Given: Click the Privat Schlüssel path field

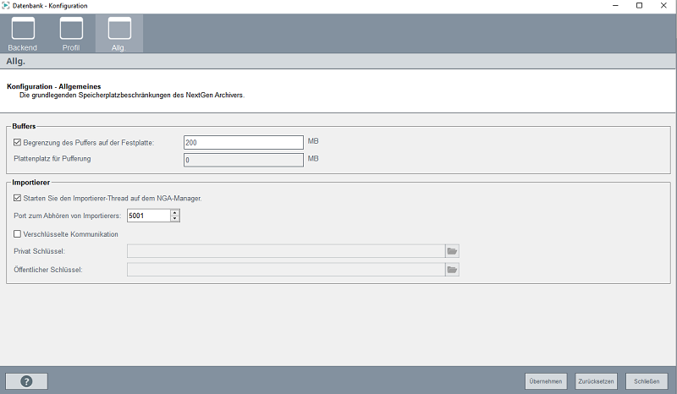Looking at the screenshot, I should (285, 251).
